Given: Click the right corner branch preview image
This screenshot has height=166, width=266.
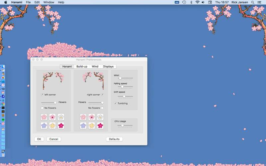Looking at the screenshot, I should [93, 81].
